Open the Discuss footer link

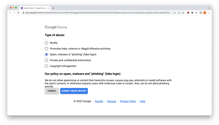pos(111,101)
